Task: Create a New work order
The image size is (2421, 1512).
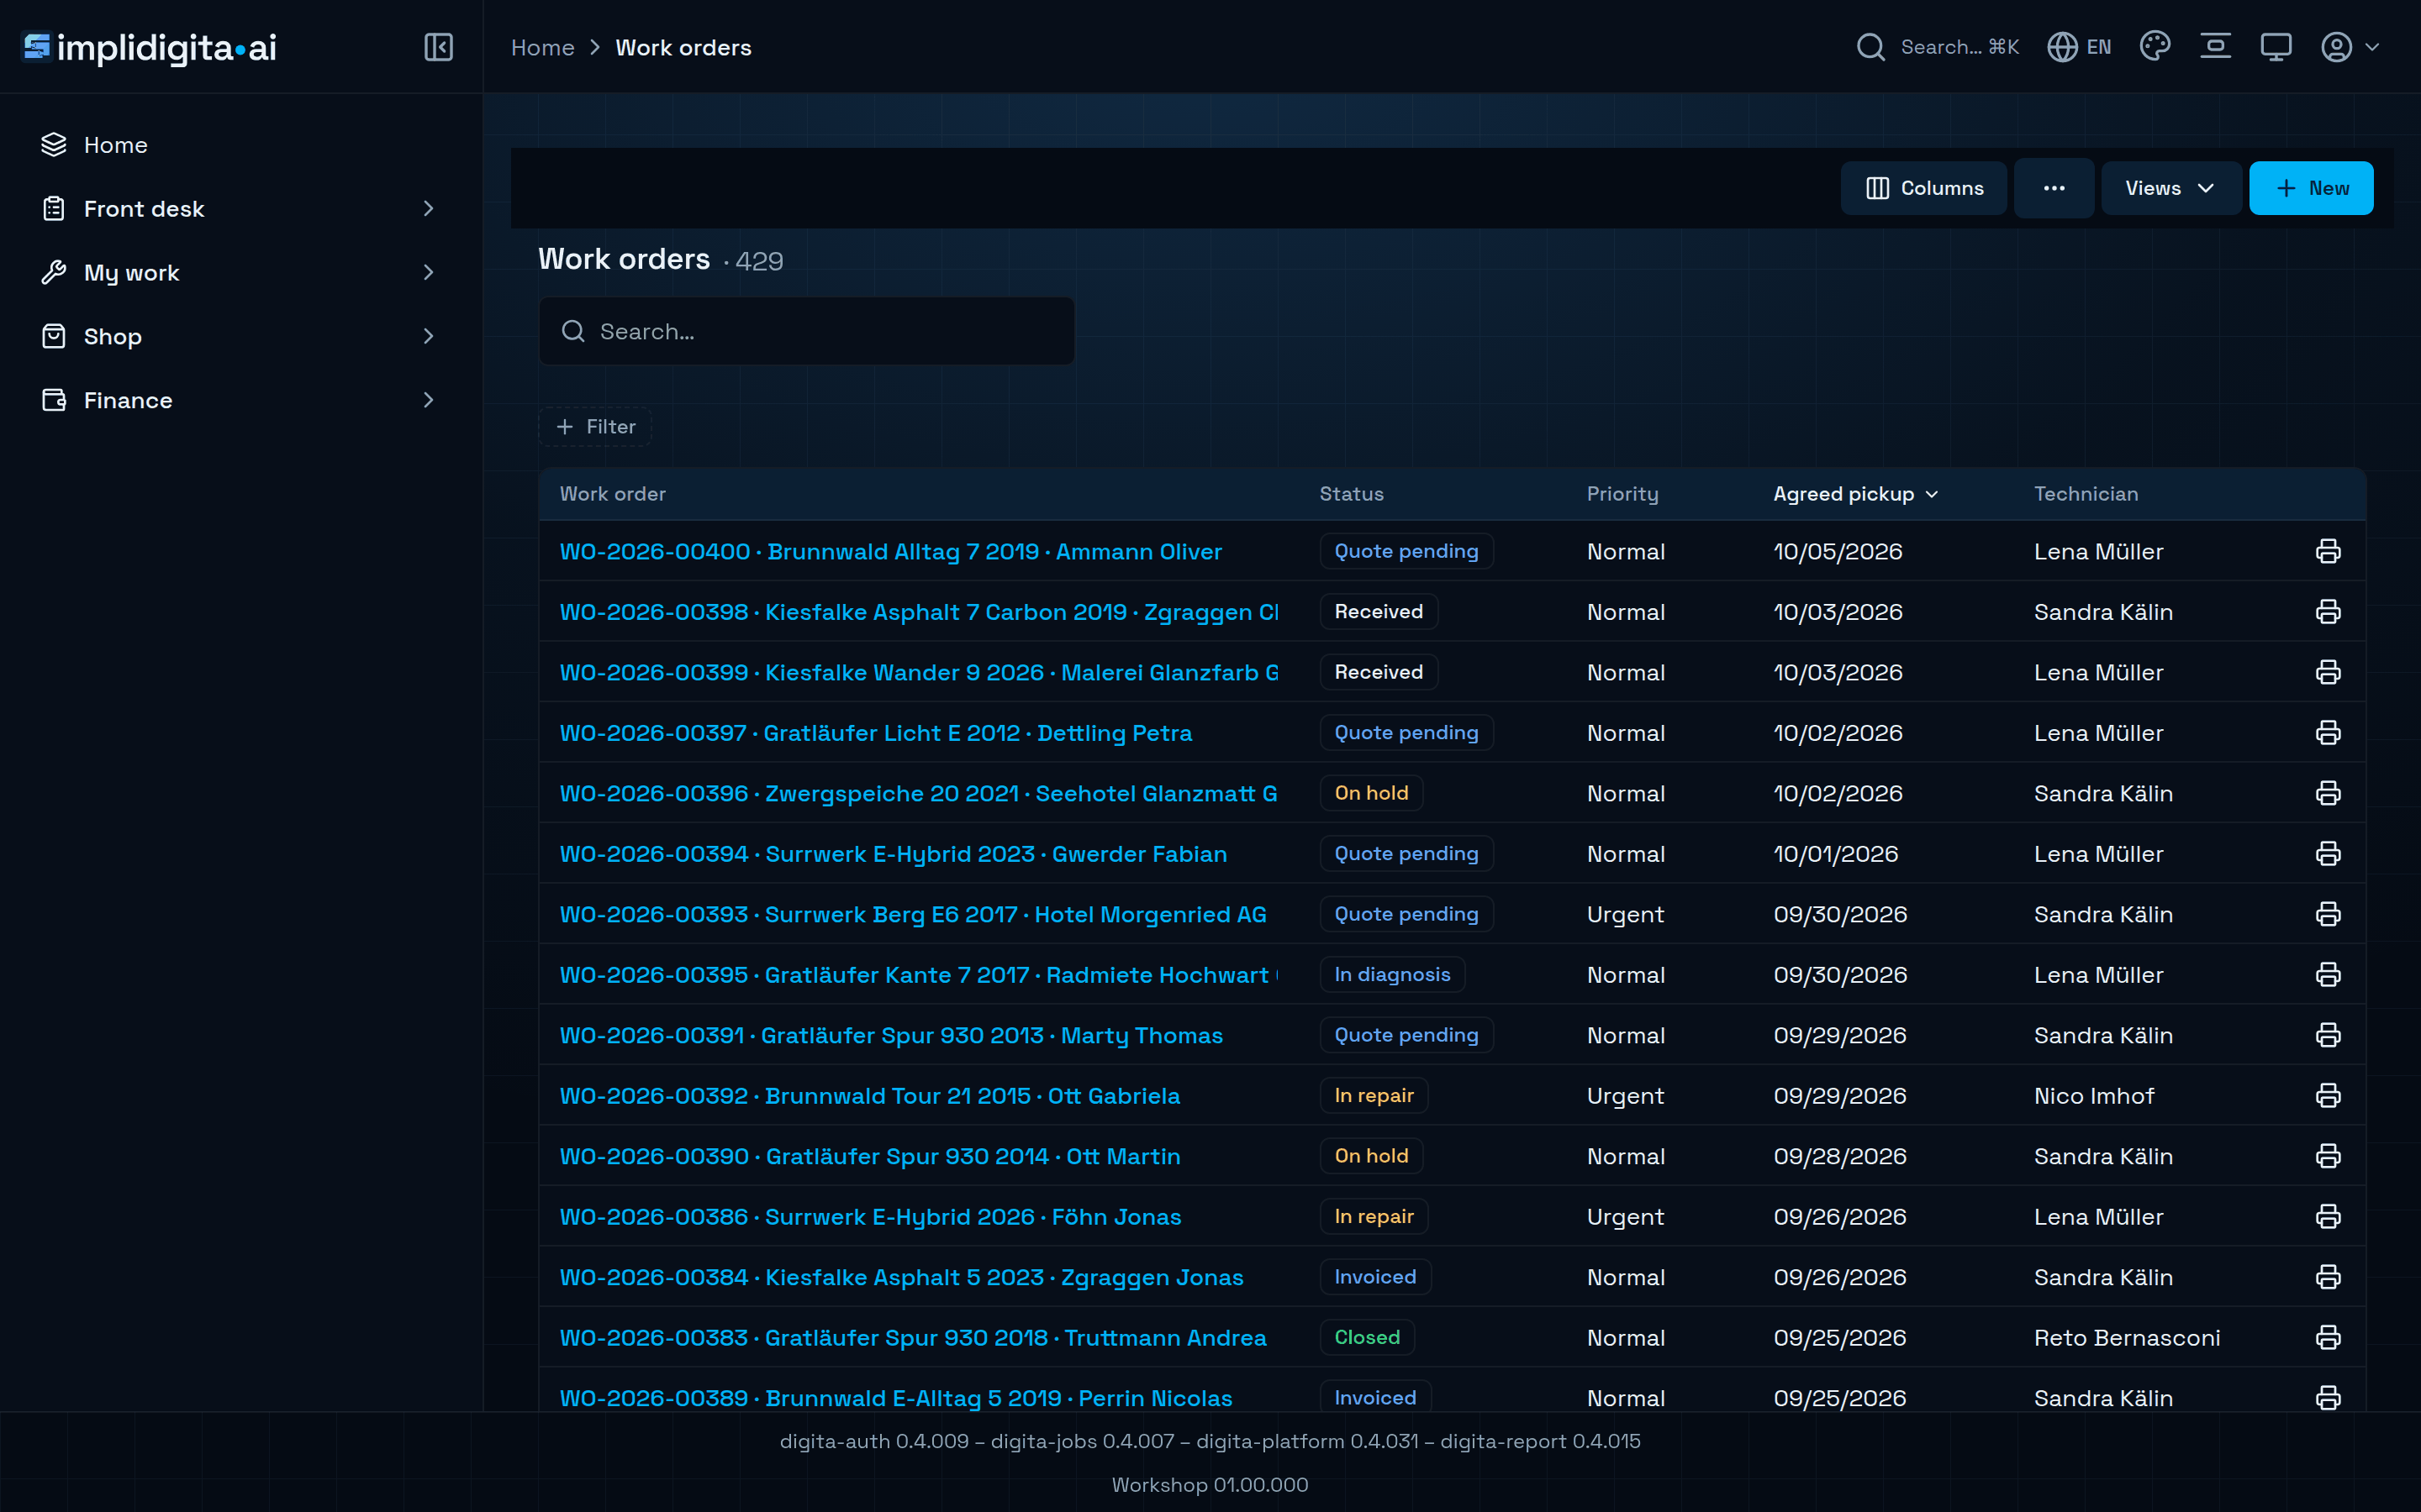Action: click(2311, 188)
